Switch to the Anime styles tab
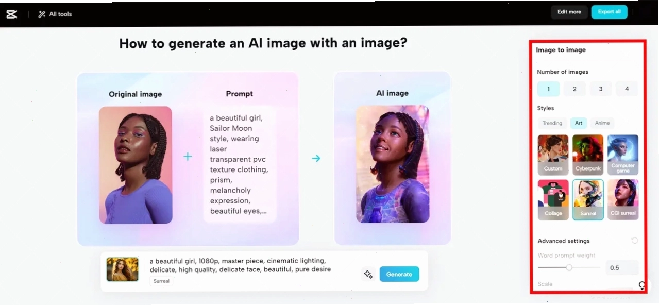Image resolution: width=659 pixels, height=306 pixels. click(602, 123)
